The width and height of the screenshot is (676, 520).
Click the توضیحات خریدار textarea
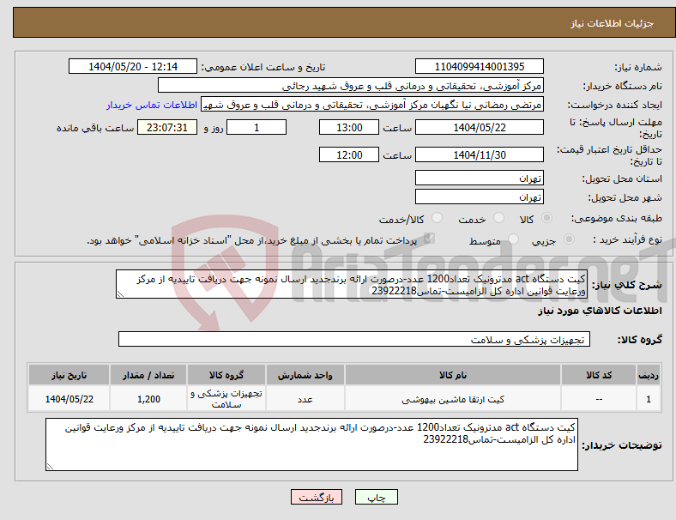311,444
